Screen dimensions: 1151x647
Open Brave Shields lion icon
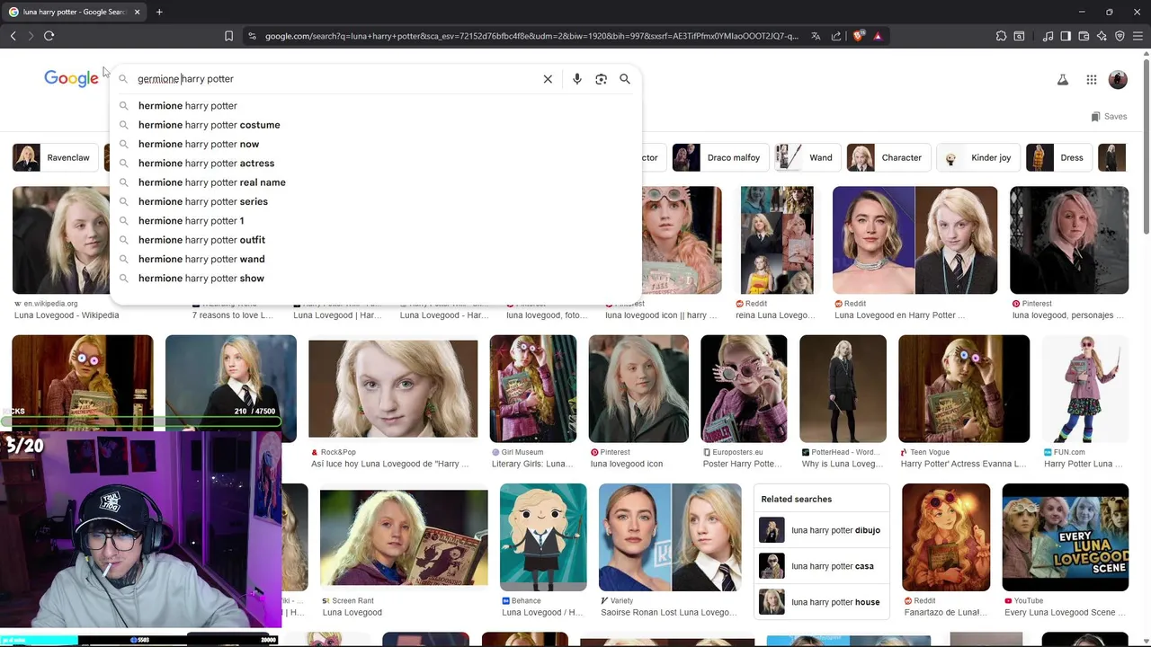pyautogui.click(x=859, y=36)
